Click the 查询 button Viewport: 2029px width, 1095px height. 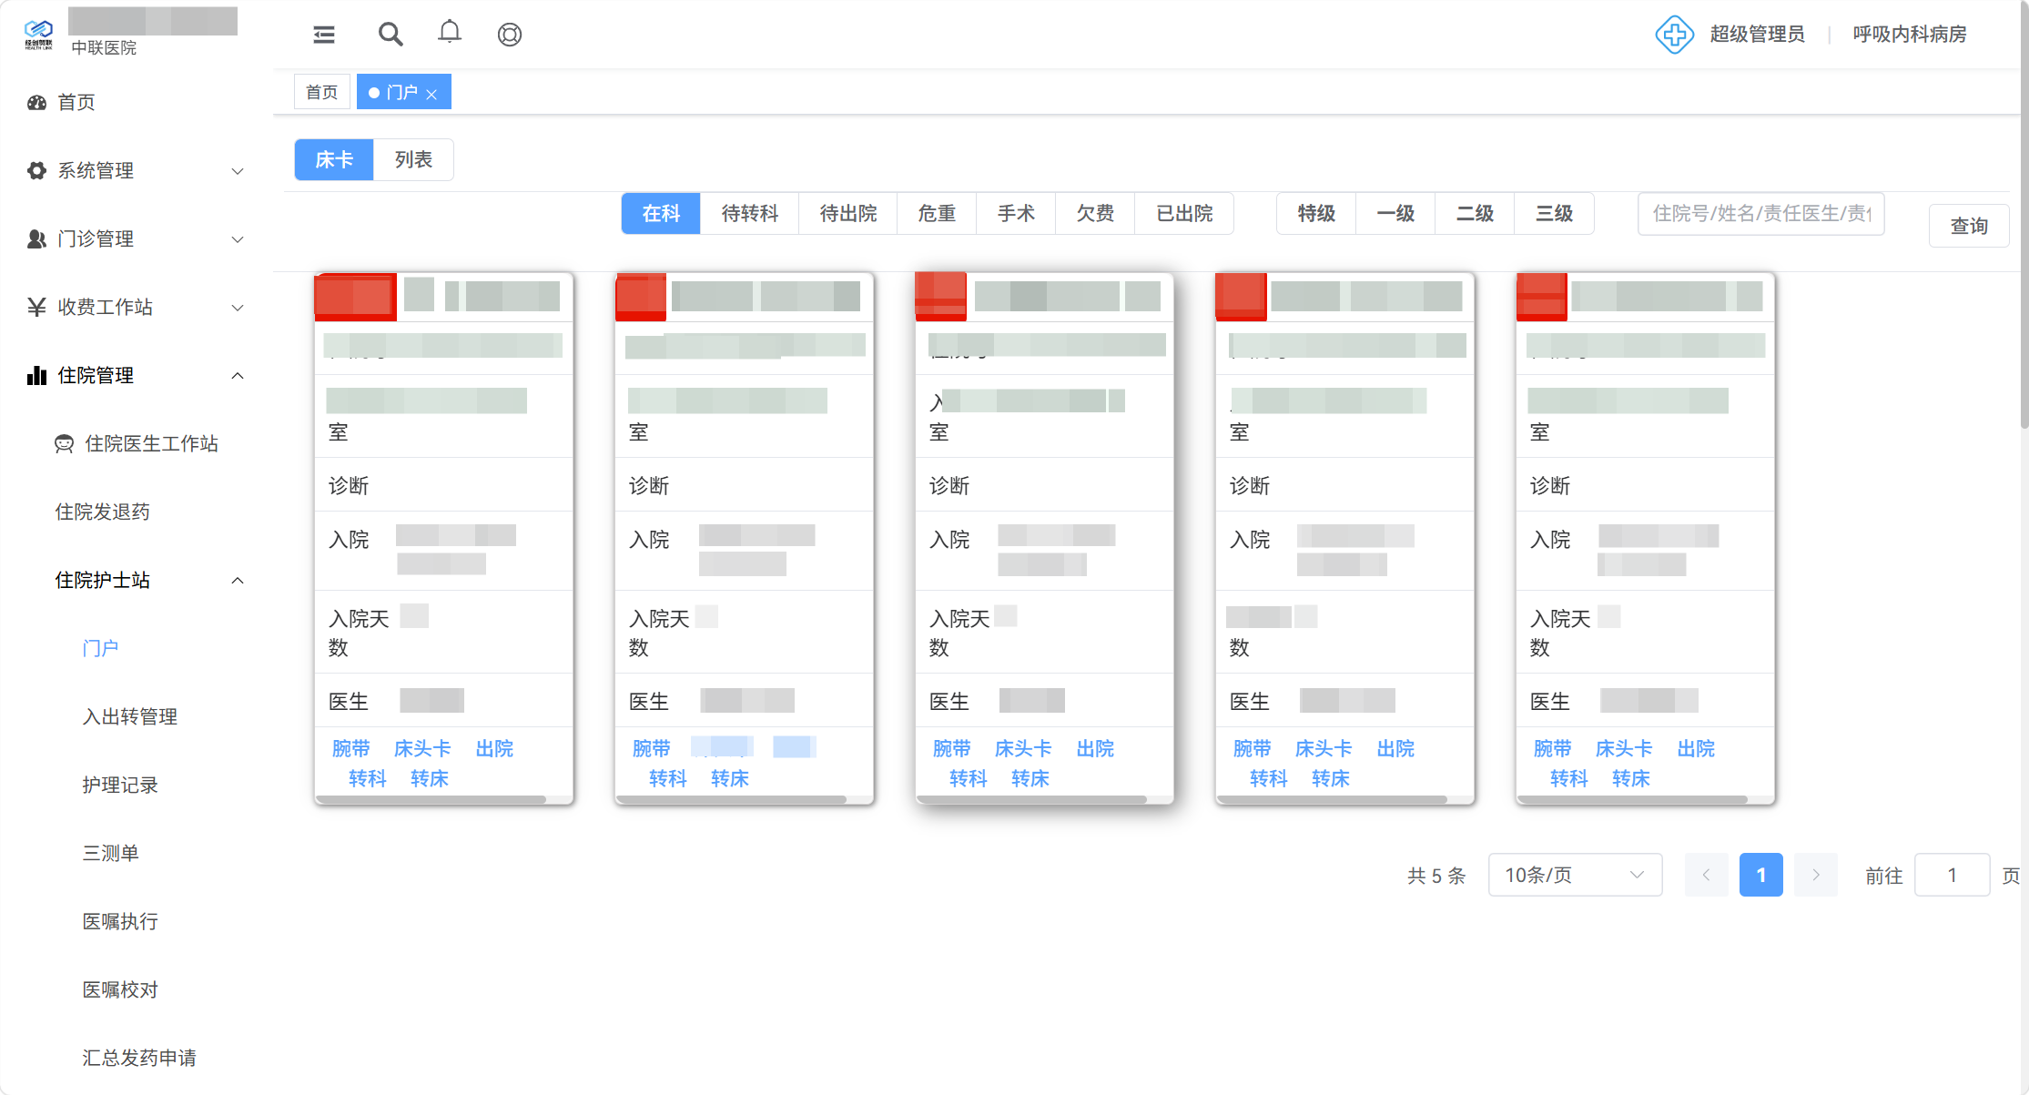(x=1968, y=226)
